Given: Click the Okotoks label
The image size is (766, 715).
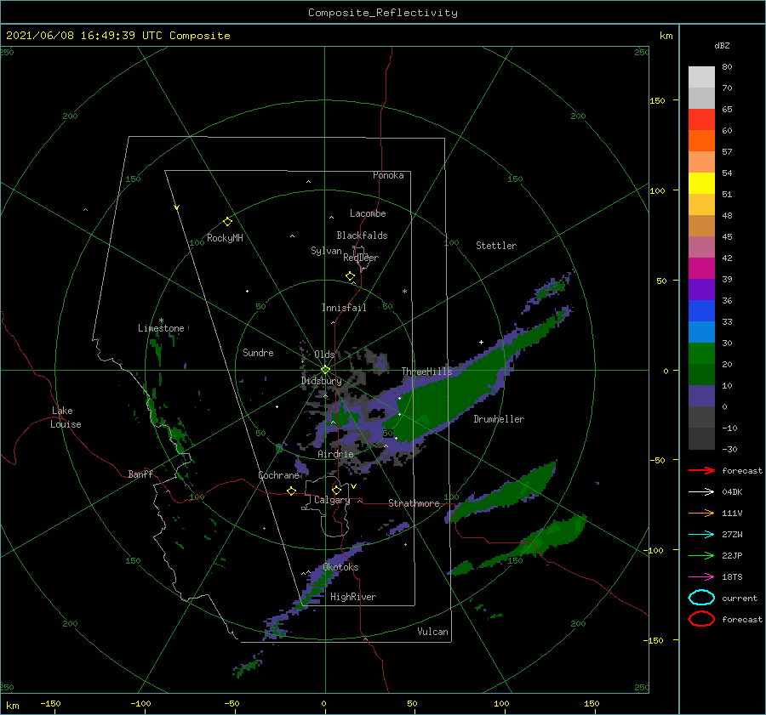Looking at the screenshot, I should (x=340, y=567).
